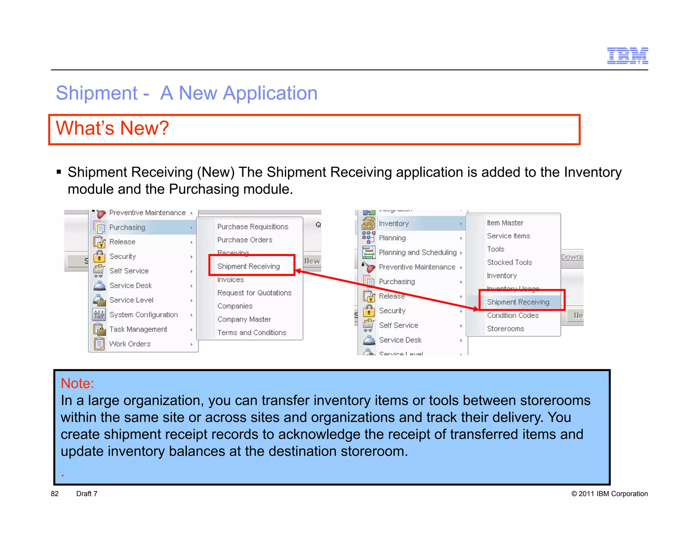Expand Inventory submenu arrow in right menu
This screenshot has width=699, height=540.
click(461, 224)
